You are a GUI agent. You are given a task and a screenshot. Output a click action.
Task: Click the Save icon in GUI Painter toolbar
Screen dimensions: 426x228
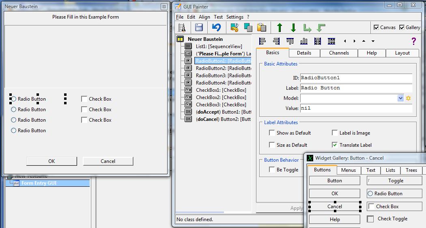199,27
